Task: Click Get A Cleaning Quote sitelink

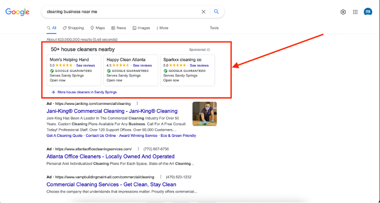Action: click(x=64, y=135)
